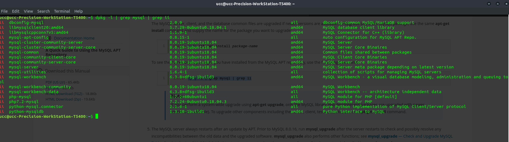Click the mysql_upgrade Check and Upgrade link
509x142 pixels.
[x=410, y=136]
